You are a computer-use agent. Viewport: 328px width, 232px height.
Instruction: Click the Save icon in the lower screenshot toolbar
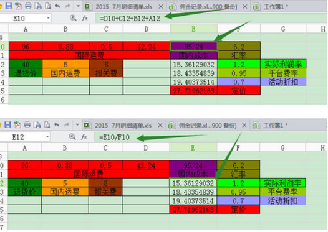tap(7, 125)
